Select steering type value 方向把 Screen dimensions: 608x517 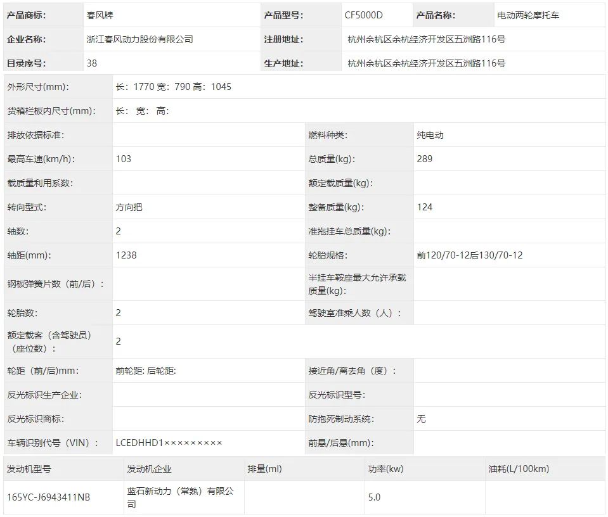point(129,207)
